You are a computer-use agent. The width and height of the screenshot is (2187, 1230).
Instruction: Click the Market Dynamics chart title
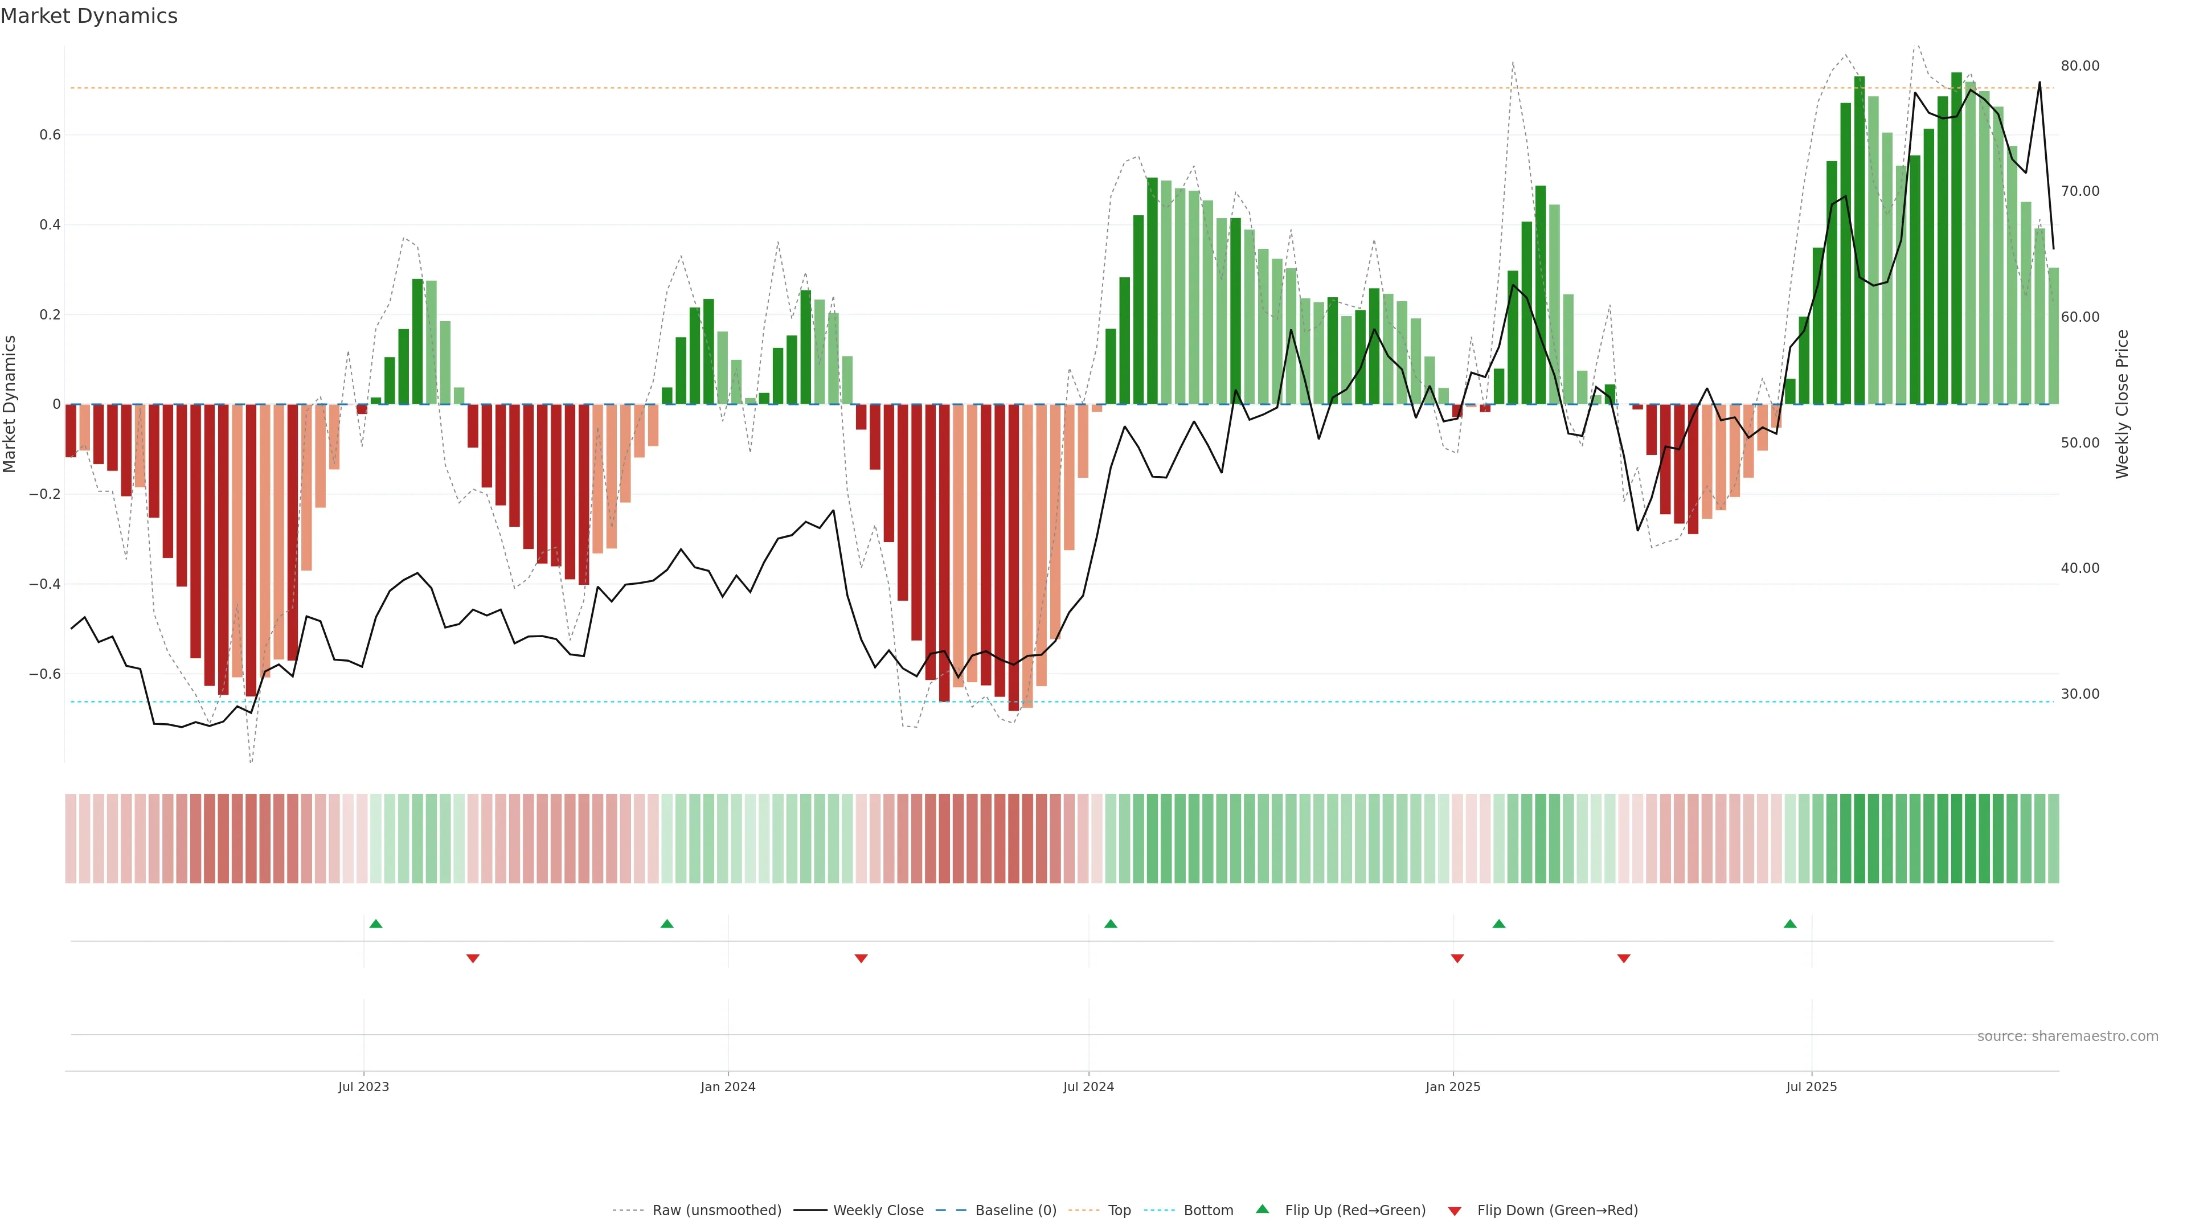click(x=89, y=16)
